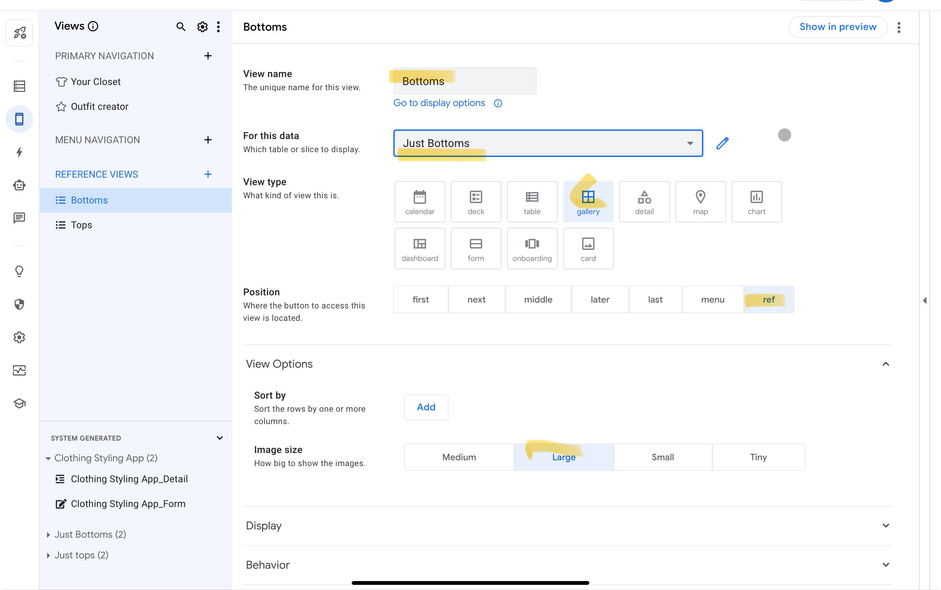941x590 pixels.
Task: Expand the right preview panel arrow
Action: click(924, 300)
